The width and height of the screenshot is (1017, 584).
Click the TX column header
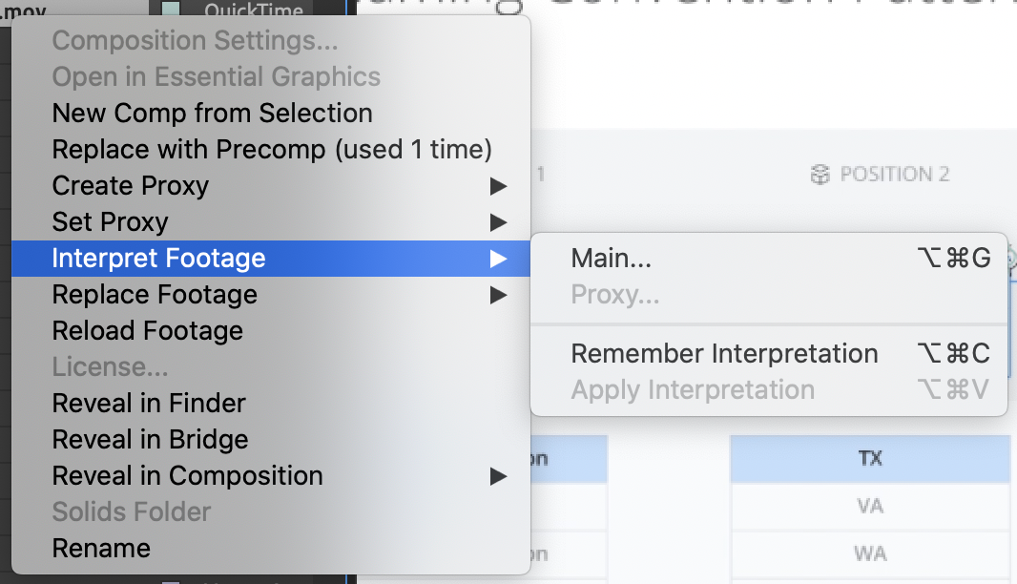(x=869, y=459)
